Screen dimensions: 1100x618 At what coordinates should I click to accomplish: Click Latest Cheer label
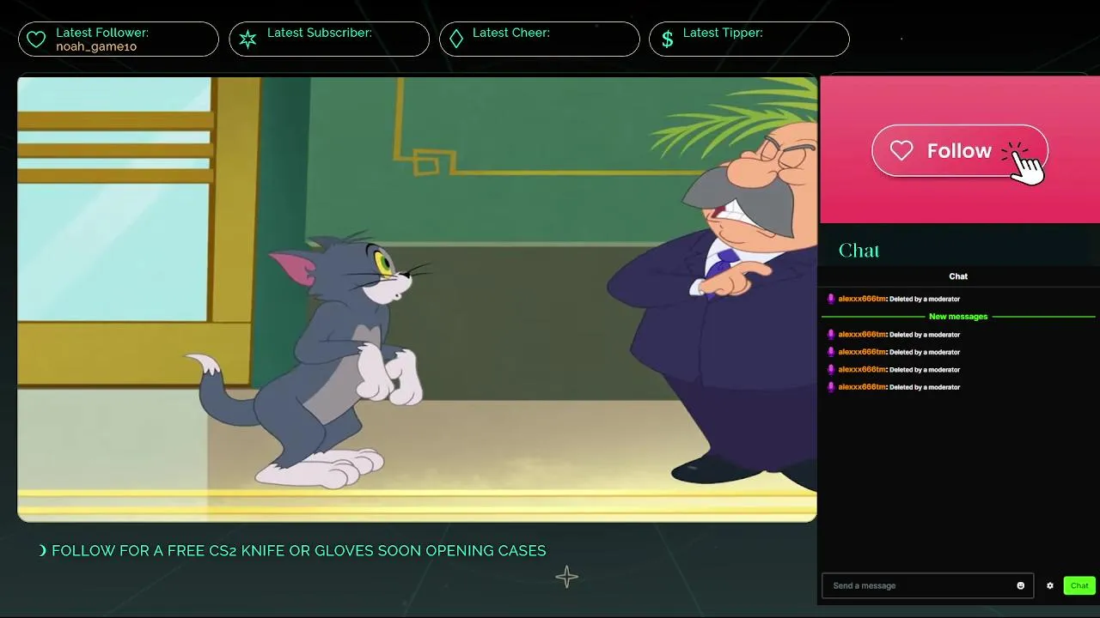click(x=511, y=33)
